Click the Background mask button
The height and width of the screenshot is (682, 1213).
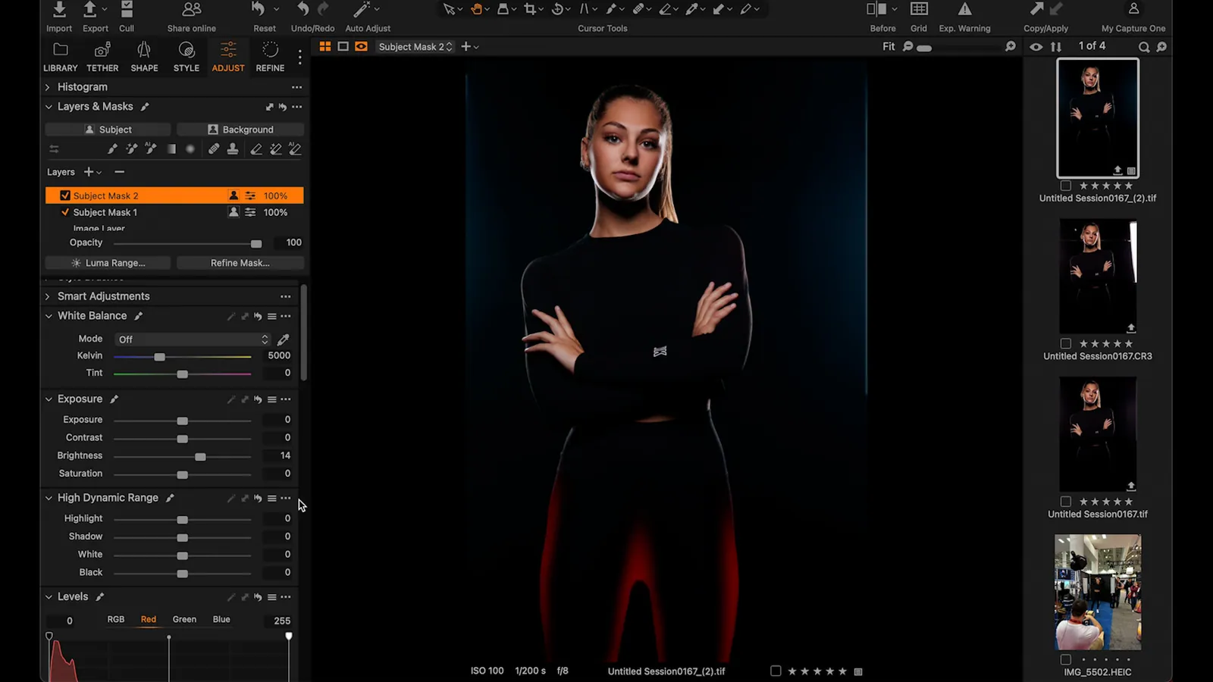(240, 130)
